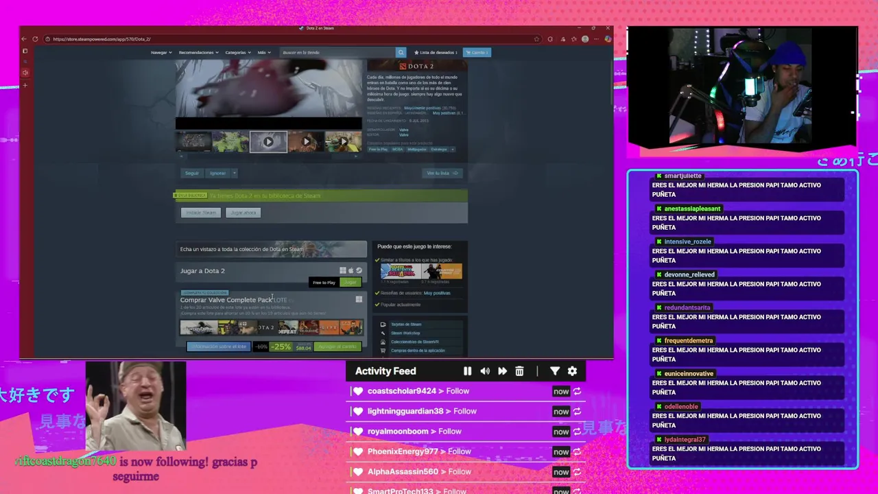Click the Ignorar button

coord(217,173)
